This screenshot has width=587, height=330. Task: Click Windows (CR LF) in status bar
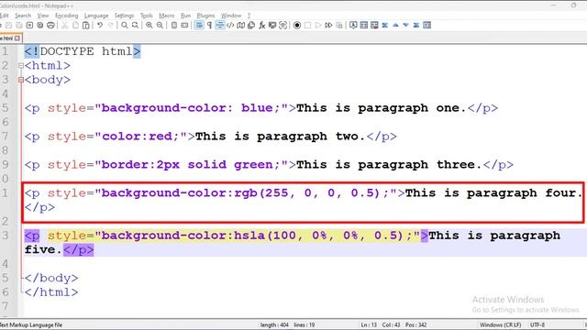pyautogui.click(x=500, y=324)
